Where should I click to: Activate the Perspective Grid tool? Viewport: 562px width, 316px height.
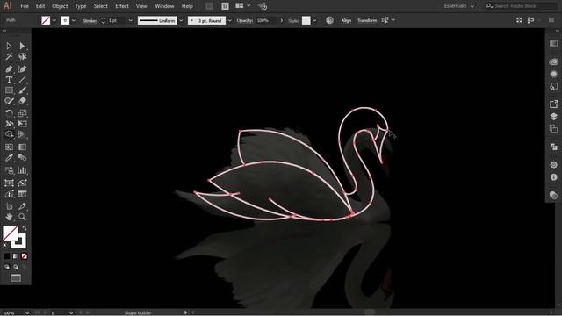tap(22, 134)
